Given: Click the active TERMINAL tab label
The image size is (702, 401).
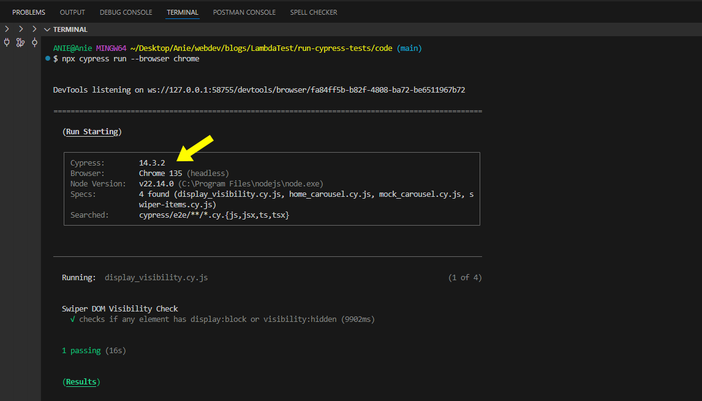Looking at the screenshot, I should [182, 12].
